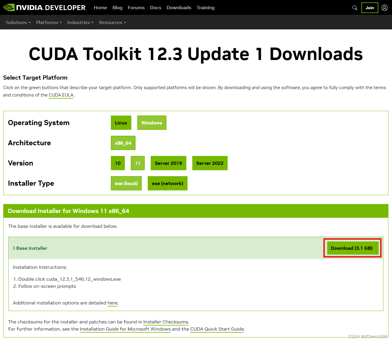Click 'Download Installer for Windows 11 x86_64' header
The height and width of the screenshot is (341, 392).
point(69,211)
